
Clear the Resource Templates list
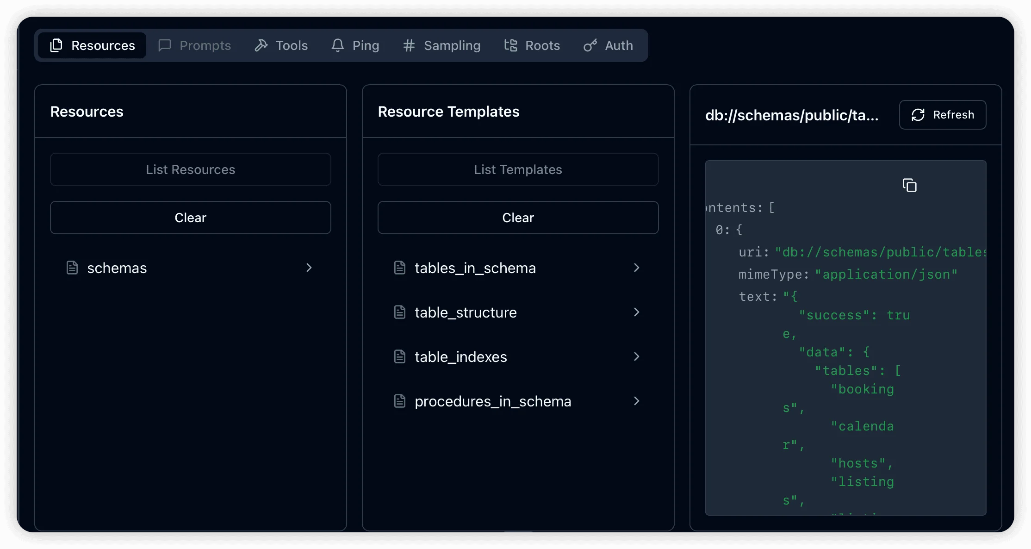tap(518, 218)
